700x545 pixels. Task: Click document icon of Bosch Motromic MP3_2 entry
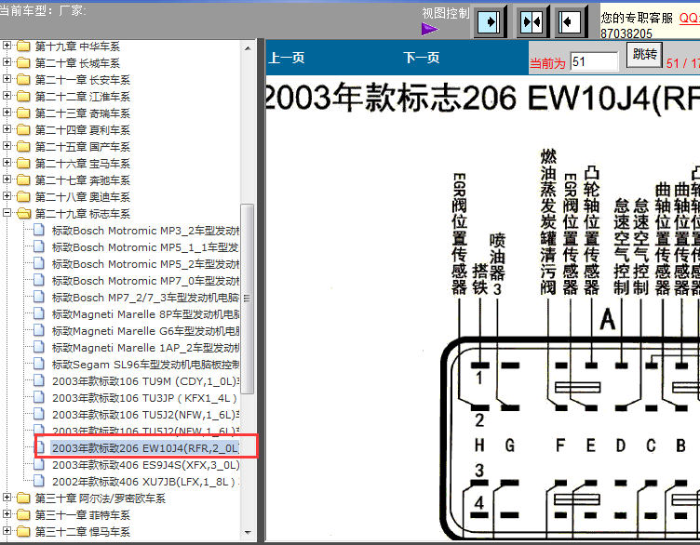(39, 230)
